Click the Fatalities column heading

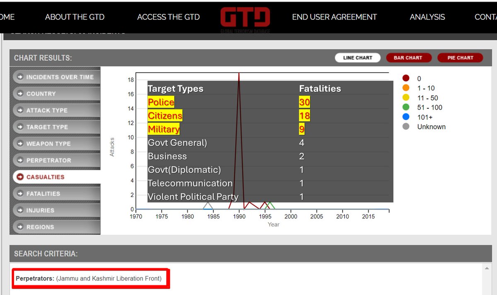click(320, 89)
